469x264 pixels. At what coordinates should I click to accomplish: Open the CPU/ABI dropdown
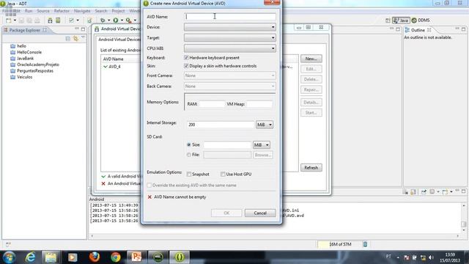pyautogui.click(x=229, y=48)
